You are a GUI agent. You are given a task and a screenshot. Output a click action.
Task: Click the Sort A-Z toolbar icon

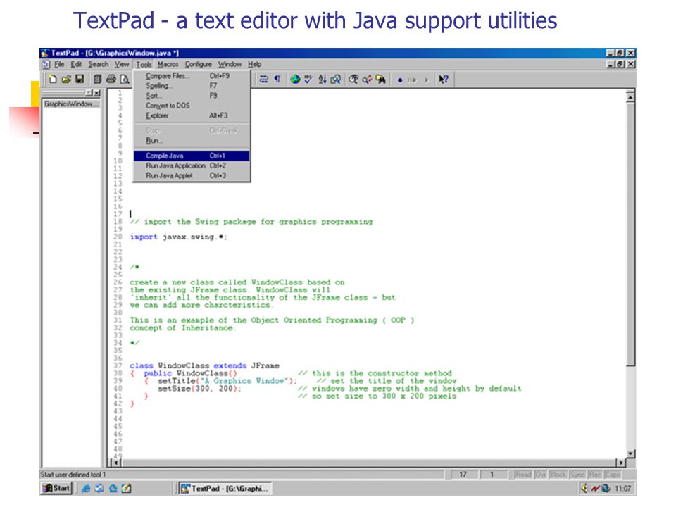click(x=323, y=80)
